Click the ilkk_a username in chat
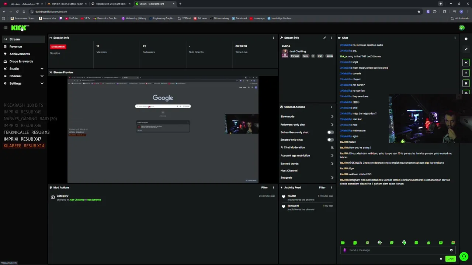 pos(343,56)
